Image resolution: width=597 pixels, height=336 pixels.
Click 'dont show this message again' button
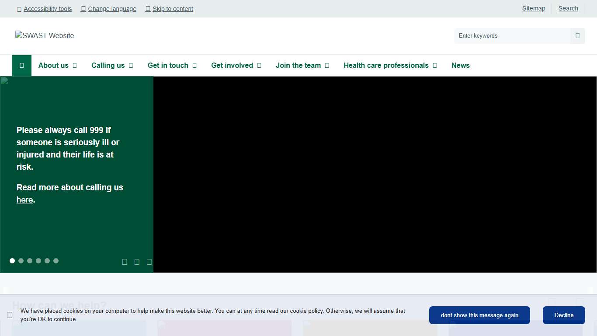[479, 315]
